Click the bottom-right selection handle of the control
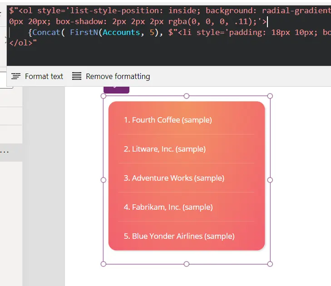331x286 pixels. click(270, 264)
